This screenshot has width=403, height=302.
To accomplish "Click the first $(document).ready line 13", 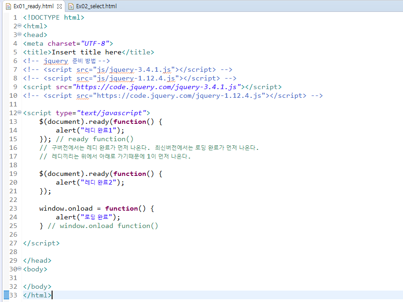I will click(101, 122).
